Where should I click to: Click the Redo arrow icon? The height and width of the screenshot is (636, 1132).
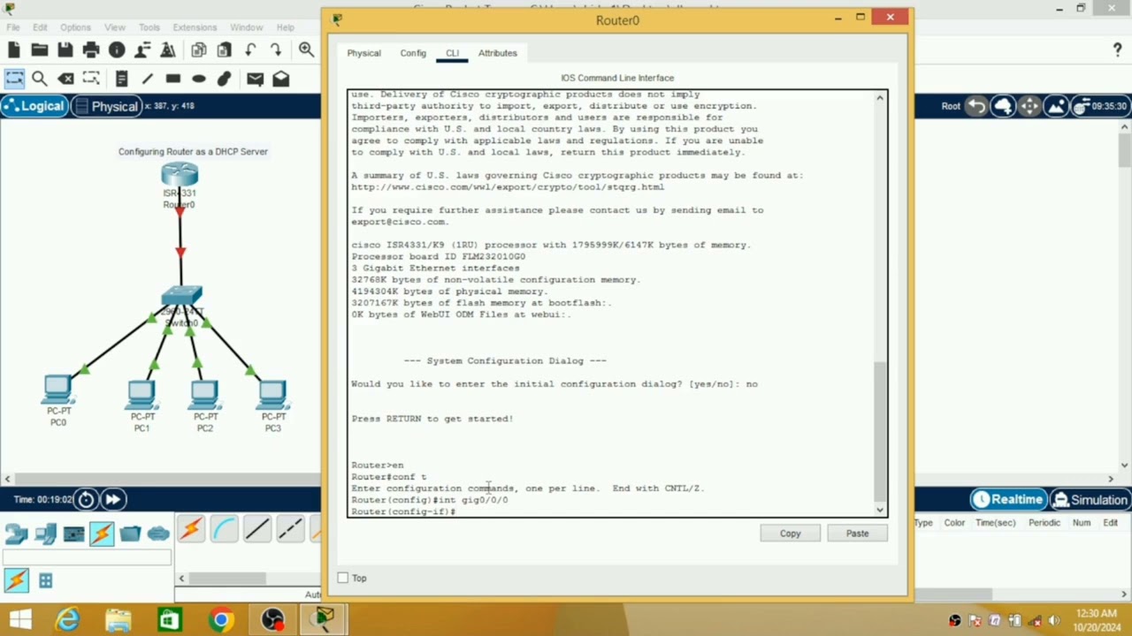click(276, 50)
